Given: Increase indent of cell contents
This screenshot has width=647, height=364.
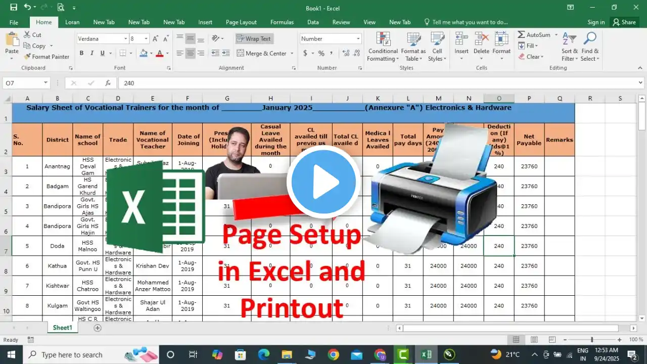Looking at the screenshot, I should [x=226, y=53].
